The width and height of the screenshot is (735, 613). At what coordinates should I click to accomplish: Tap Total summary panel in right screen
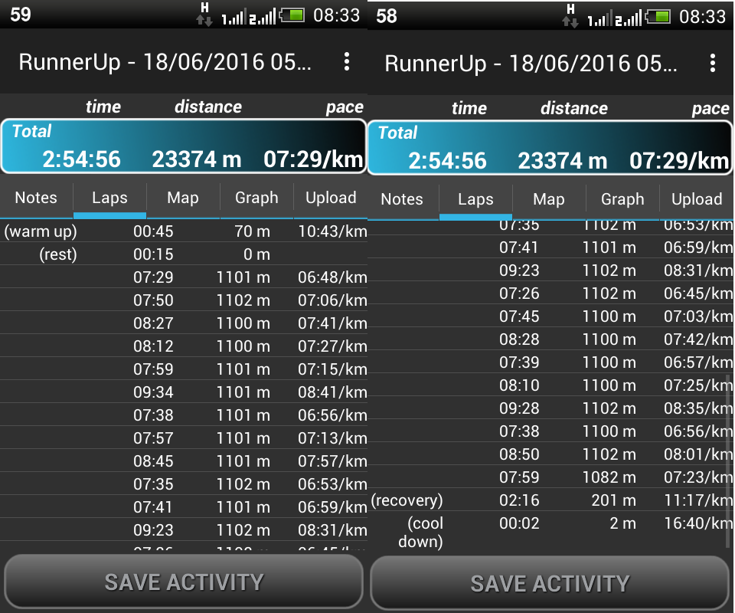(x=550, y=148)
